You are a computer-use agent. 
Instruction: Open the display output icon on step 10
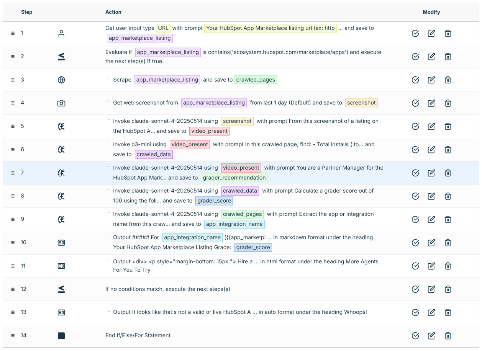61,242
